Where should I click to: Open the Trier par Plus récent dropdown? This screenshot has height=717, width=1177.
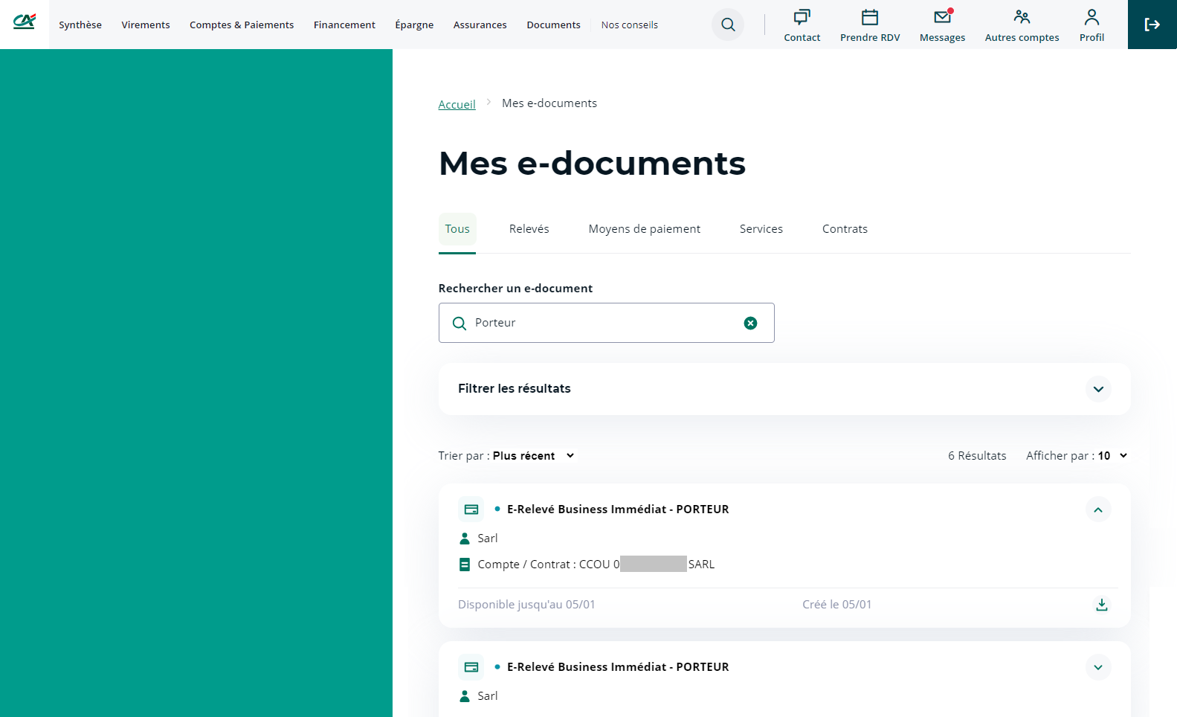533,456
